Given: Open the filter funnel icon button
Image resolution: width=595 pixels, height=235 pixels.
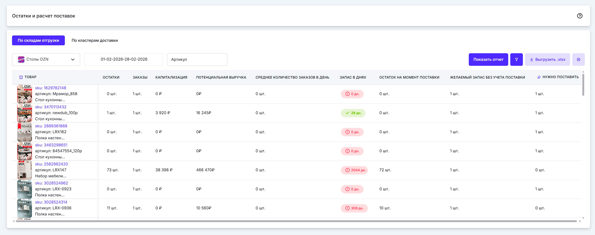Looking at the screenshot, I should tap(516, 59).
